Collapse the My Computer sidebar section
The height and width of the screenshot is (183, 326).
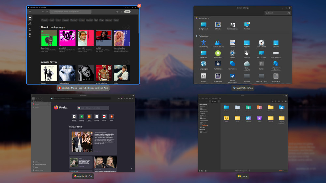pos(200,104)
